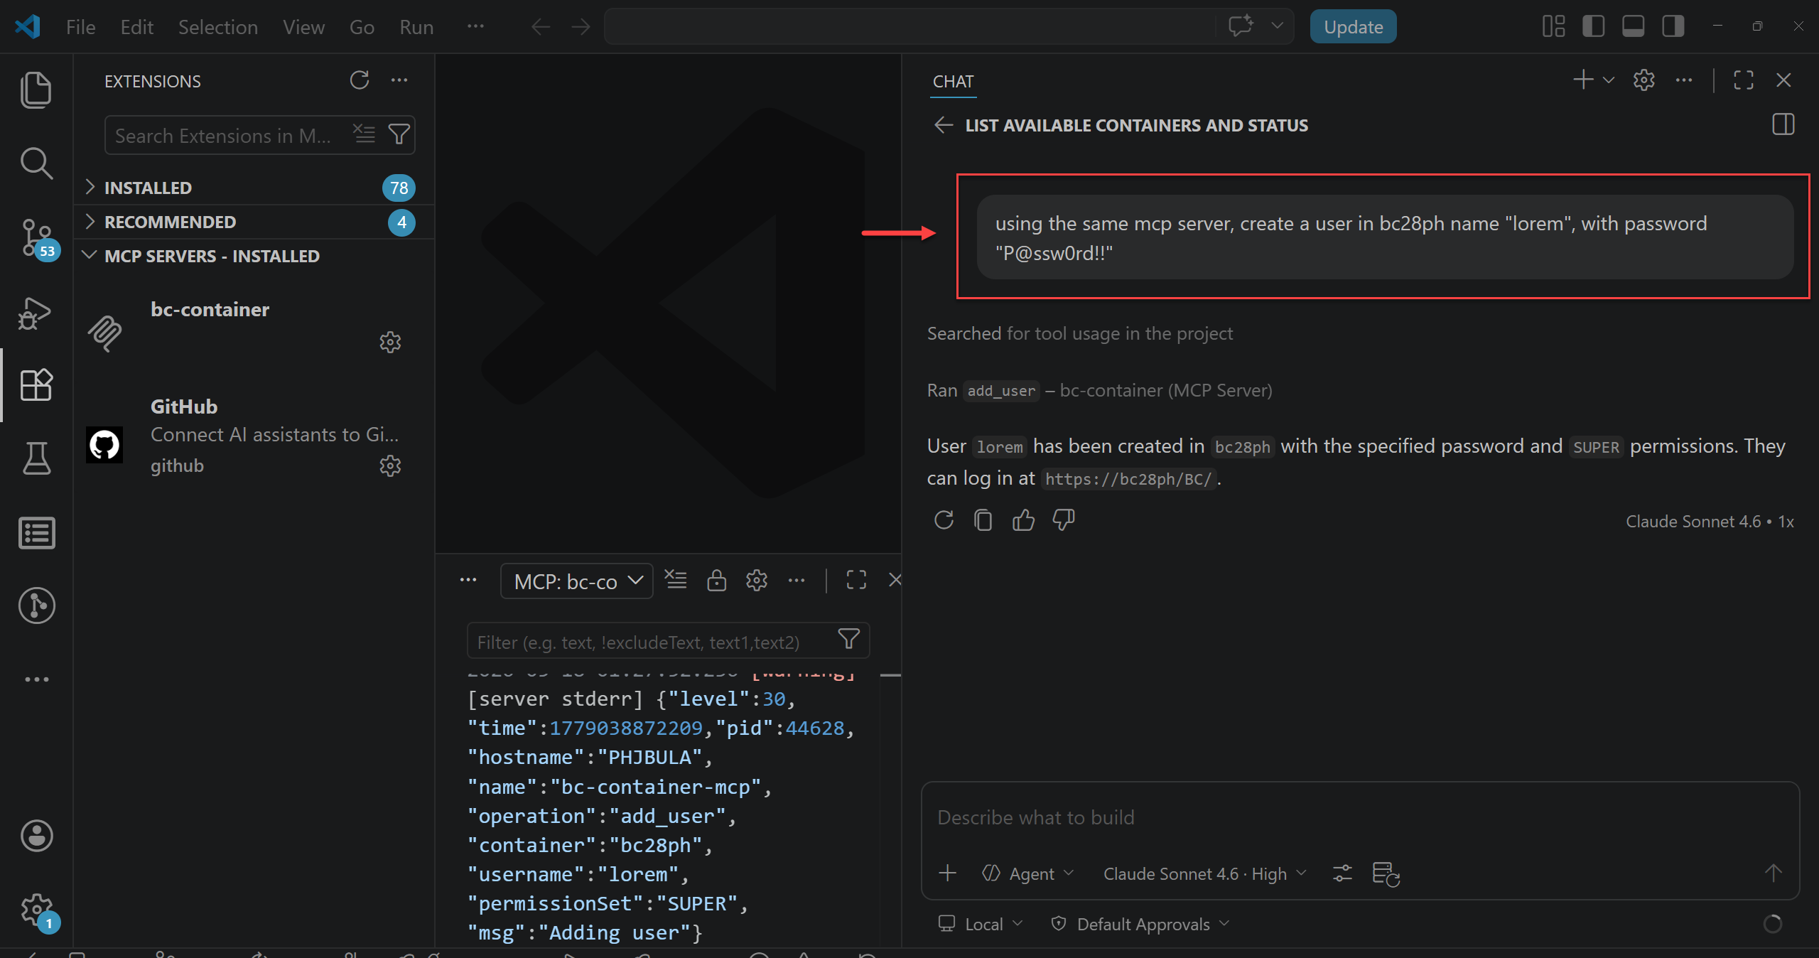
Task: Maximize the output panel
Action: (856, 580)
